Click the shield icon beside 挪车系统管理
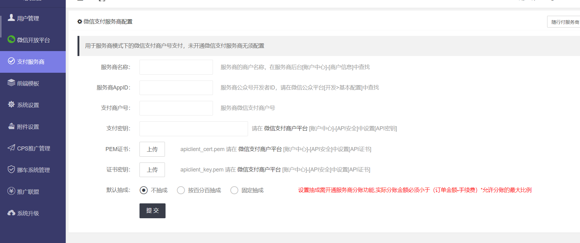 [11, 169]
